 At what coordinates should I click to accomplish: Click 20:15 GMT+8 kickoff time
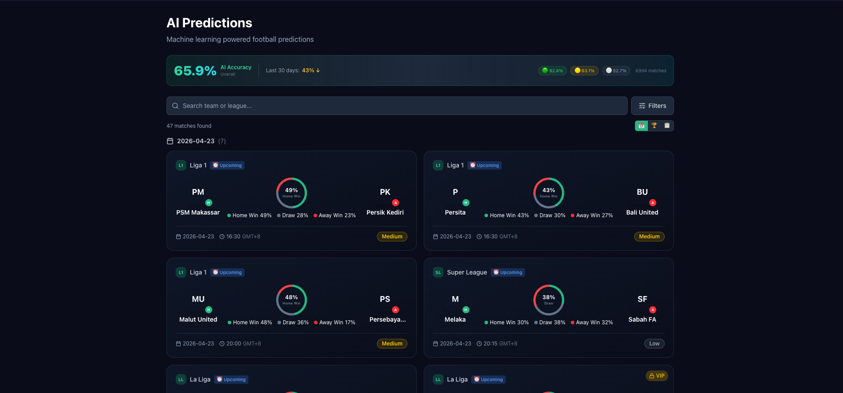pos(497,344)
